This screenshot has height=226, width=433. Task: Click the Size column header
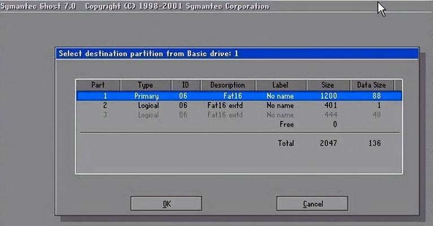point(328,85)
